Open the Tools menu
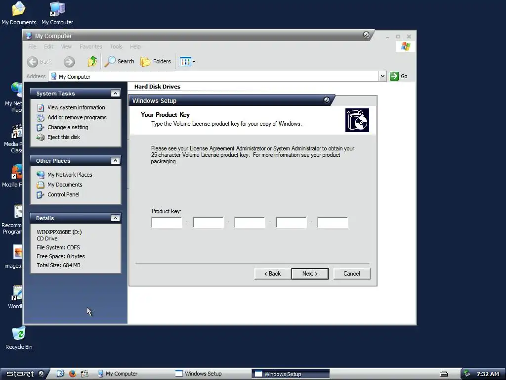 116,47
